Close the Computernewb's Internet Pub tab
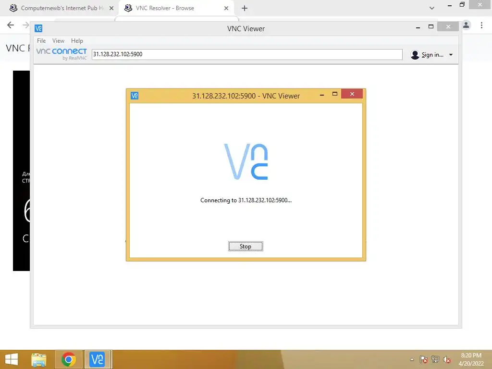The width and height of the screenshot is (492, 369). (x=111, y=8)
